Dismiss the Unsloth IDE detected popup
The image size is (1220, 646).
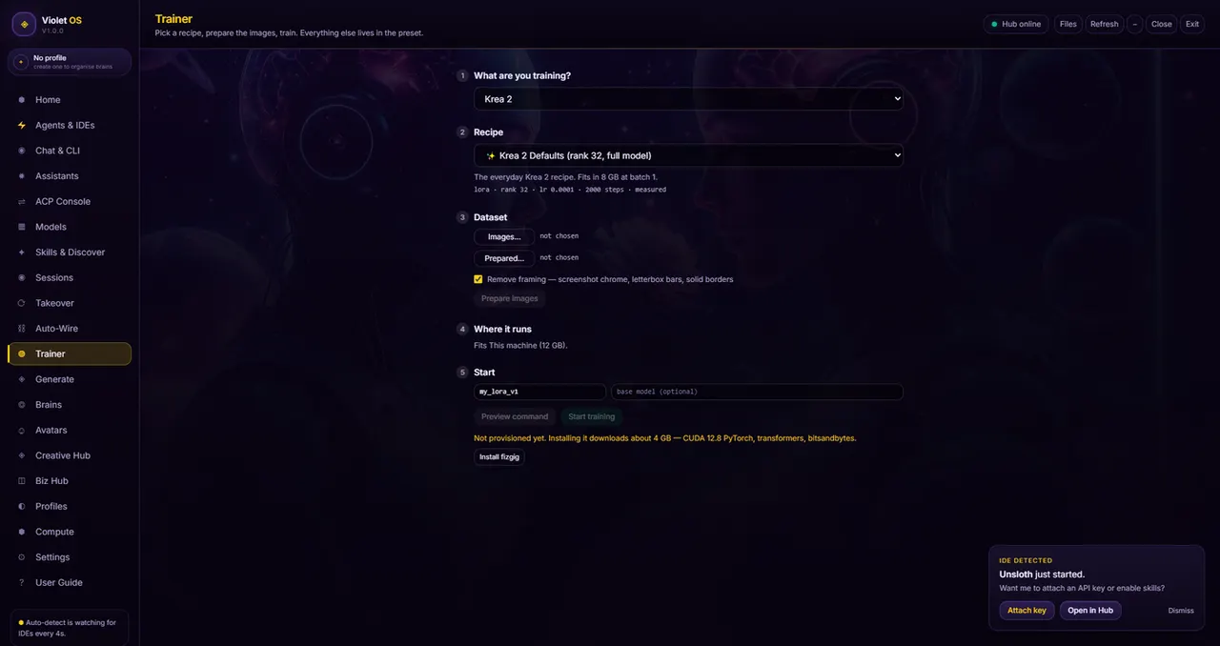point(1181,611)
